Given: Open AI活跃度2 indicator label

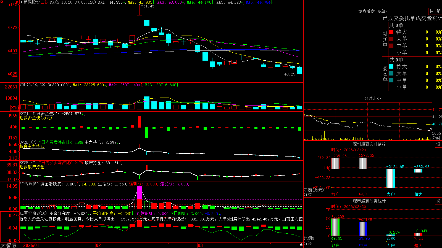Looking at the screenshot, I should click(29, 184).
